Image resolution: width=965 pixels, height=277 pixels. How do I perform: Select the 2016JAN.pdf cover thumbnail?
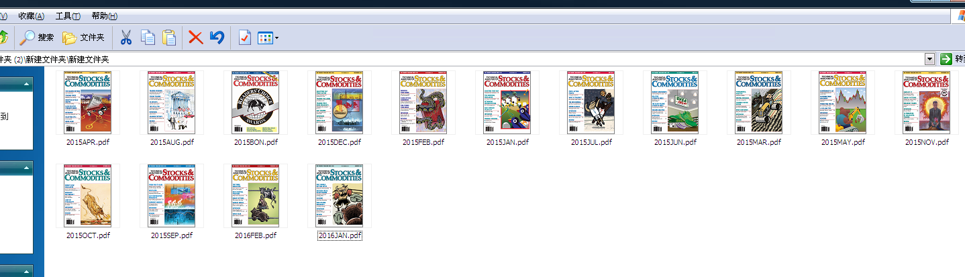pyautogui.click(x=340, y=195)
